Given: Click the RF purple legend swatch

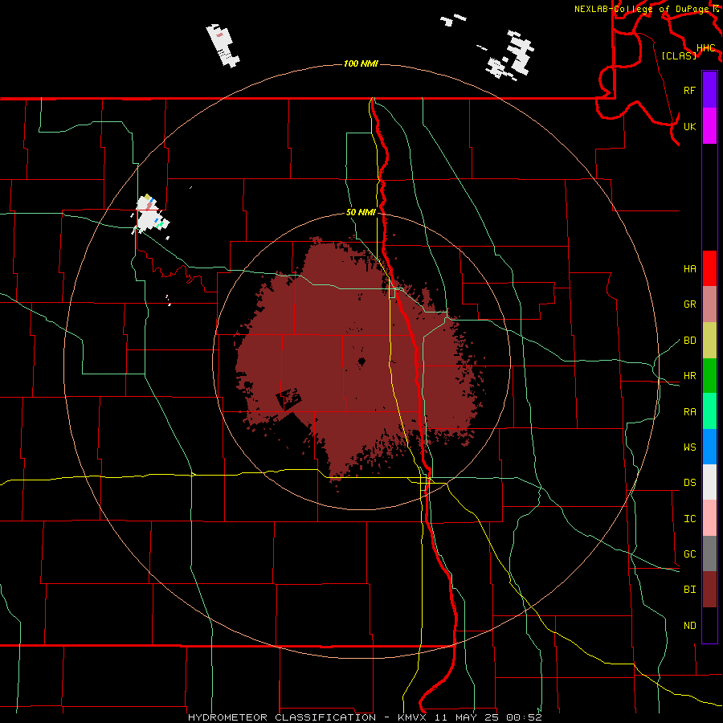Looking at the screenshot, I should coord(709,90).
